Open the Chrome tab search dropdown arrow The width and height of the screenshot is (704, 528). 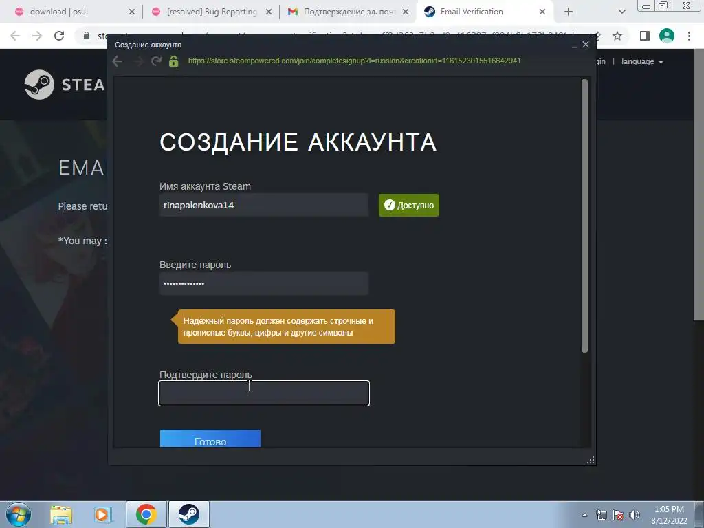[621, 12]
